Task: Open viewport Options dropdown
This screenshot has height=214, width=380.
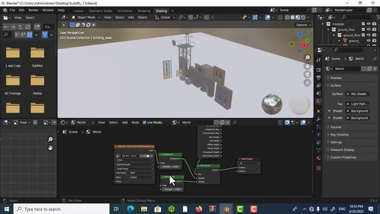Action: pos(303,25)
